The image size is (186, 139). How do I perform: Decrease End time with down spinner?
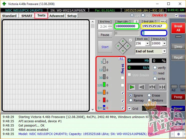pyautogui.click(x=110, y=28)
